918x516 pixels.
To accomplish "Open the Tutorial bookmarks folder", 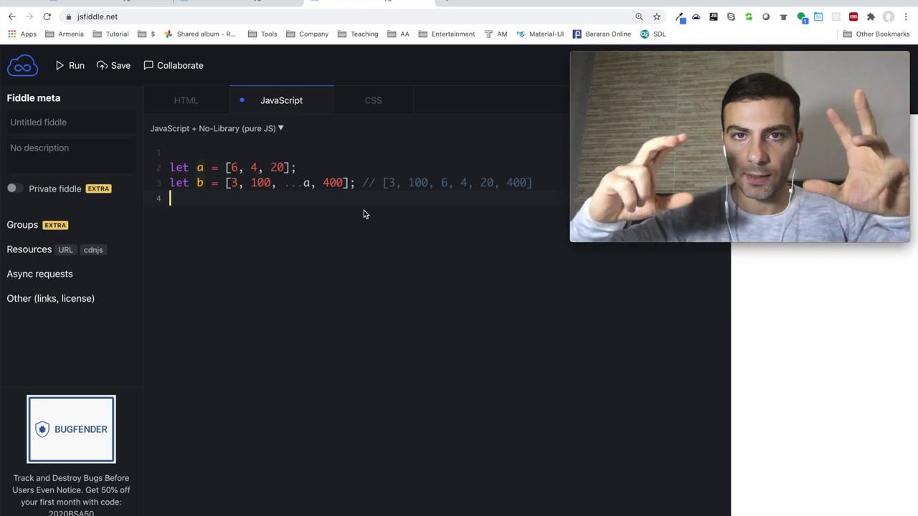I will pyautogui.click(x=111, y=34).
